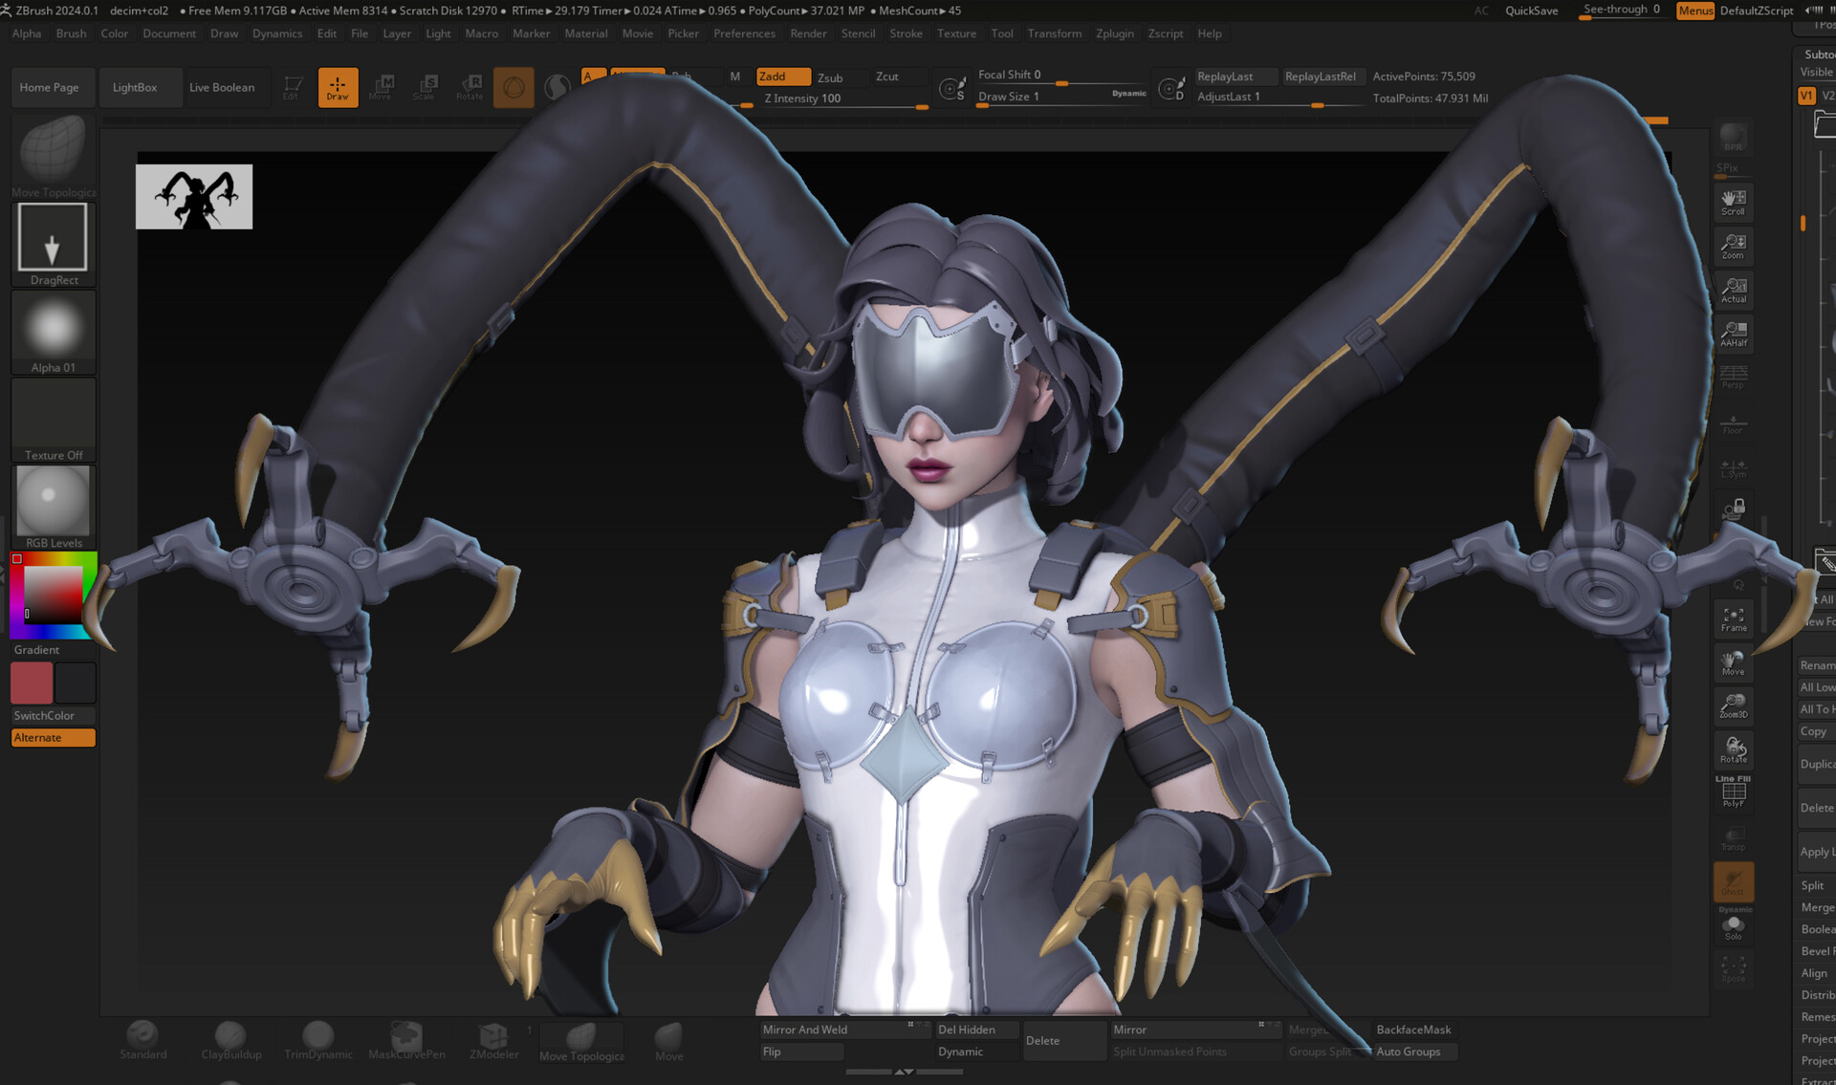
Task: Click the silhouette preview thumbnail
Action: 194,196
